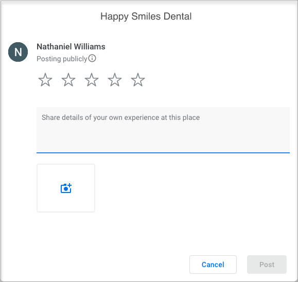Open the add photos tile
Image resolution: width=298 pixels, height=282 pixels.
pos(66,188)
